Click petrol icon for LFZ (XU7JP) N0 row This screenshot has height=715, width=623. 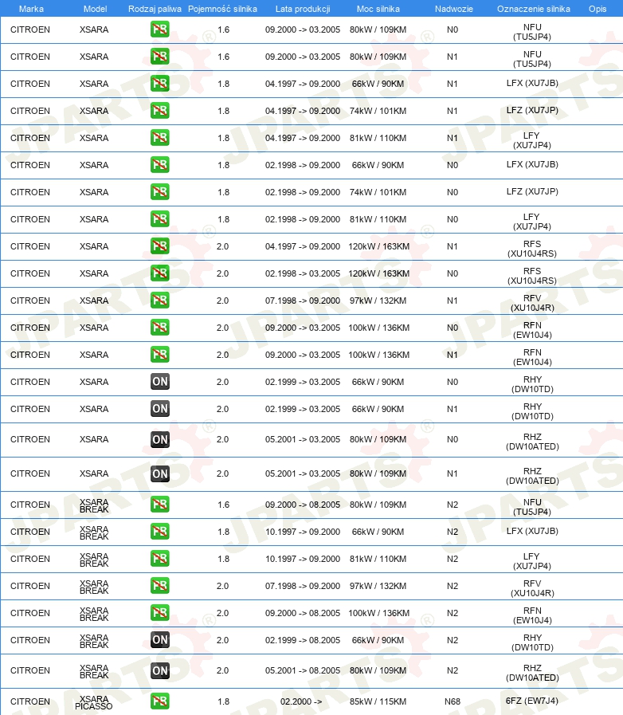(x=160, y=192)
